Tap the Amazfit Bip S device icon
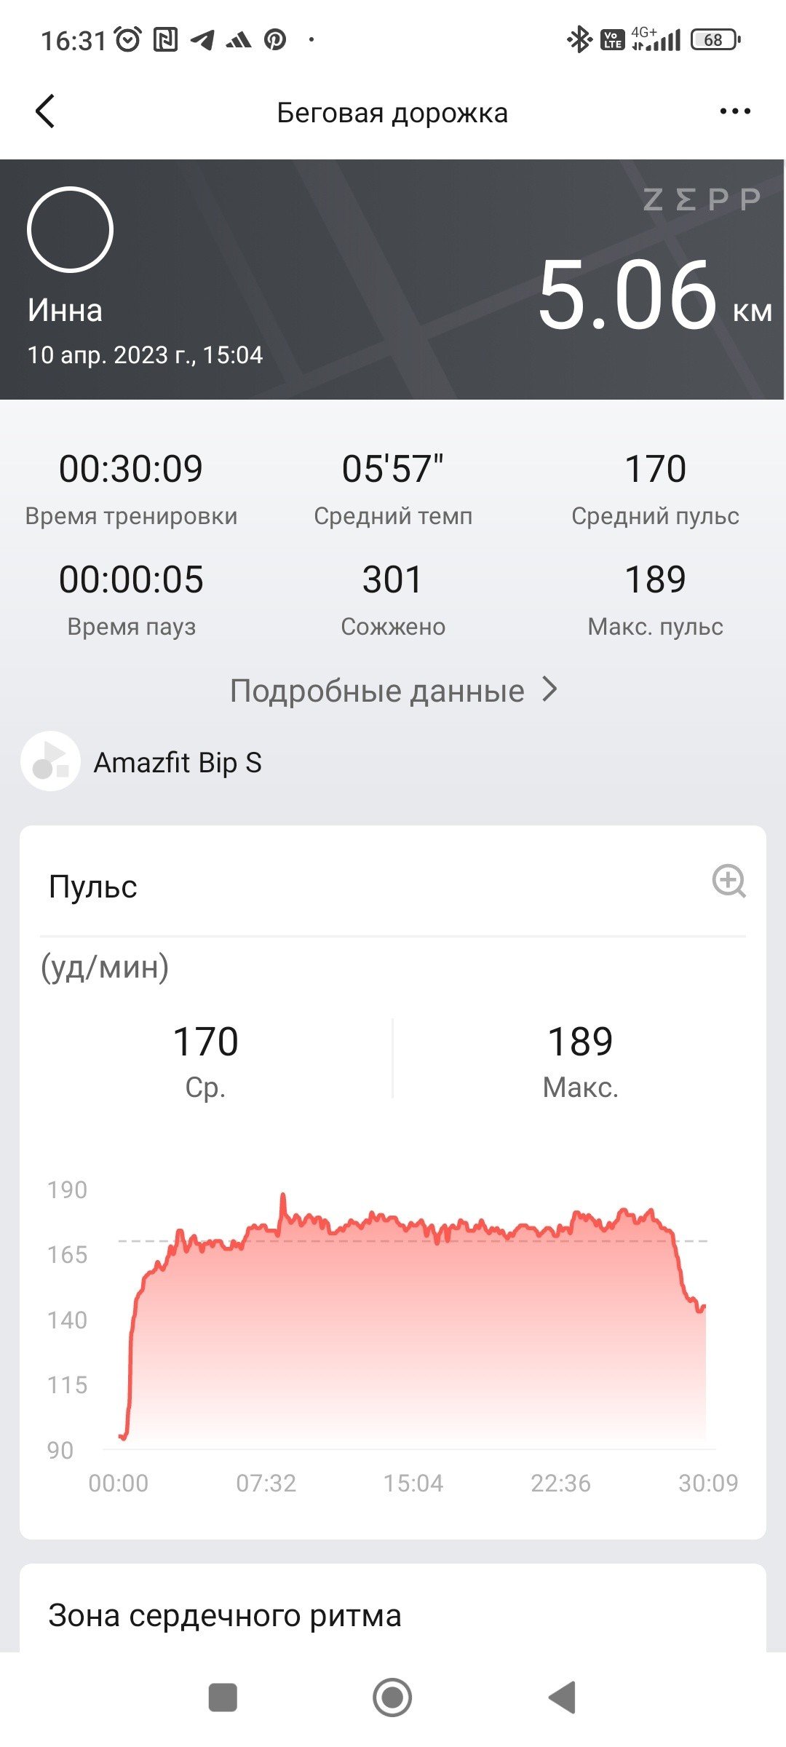 [50, 761]
